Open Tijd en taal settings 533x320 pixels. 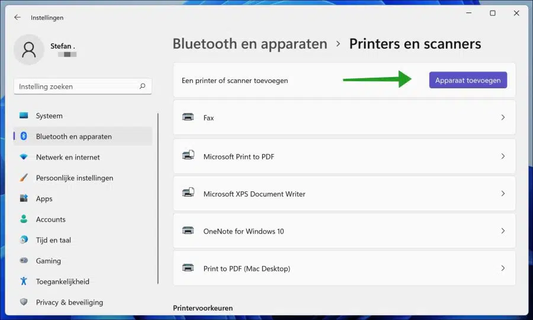(x=83, y=240)
